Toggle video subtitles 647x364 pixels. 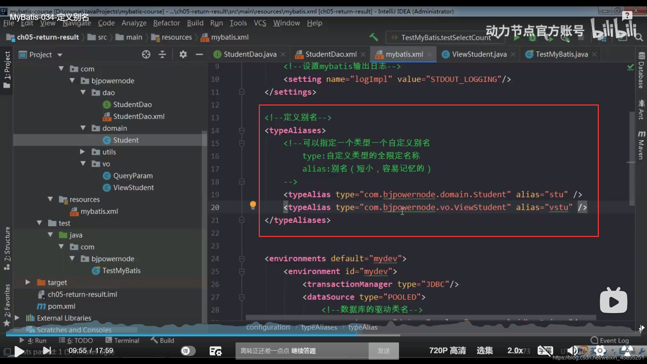545,351
